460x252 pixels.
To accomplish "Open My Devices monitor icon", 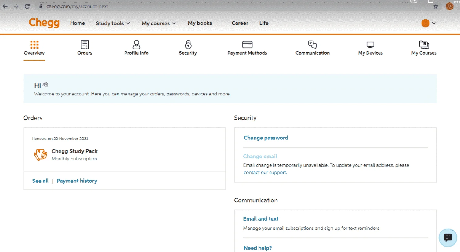I will coord(370,45).
